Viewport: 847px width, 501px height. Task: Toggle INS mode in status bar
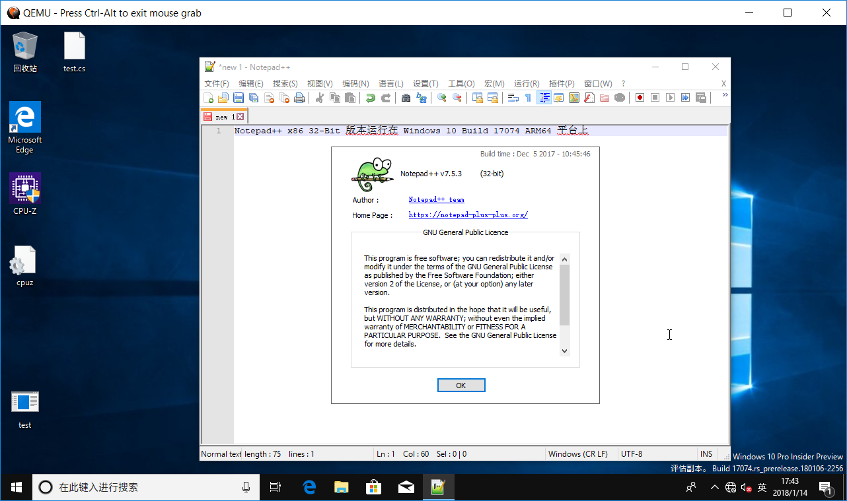[706, 453]
